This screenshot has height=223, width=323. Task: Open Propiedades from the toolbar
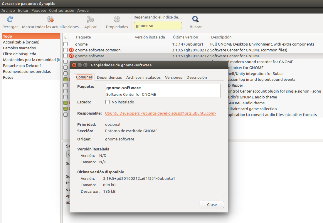[x=117, y=20]
